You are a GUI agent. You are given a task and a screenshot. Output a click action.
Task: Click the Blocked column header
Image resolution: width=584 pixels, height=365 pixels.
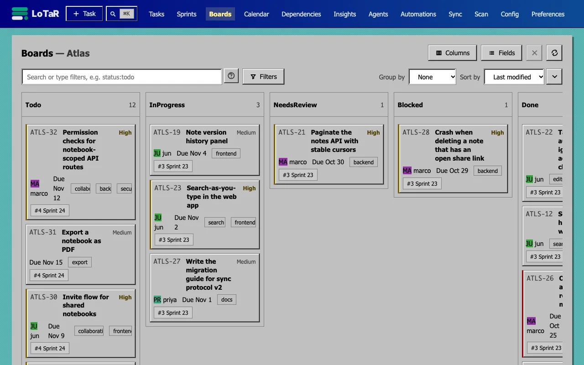pyautogui.click(x=453, y=105)
